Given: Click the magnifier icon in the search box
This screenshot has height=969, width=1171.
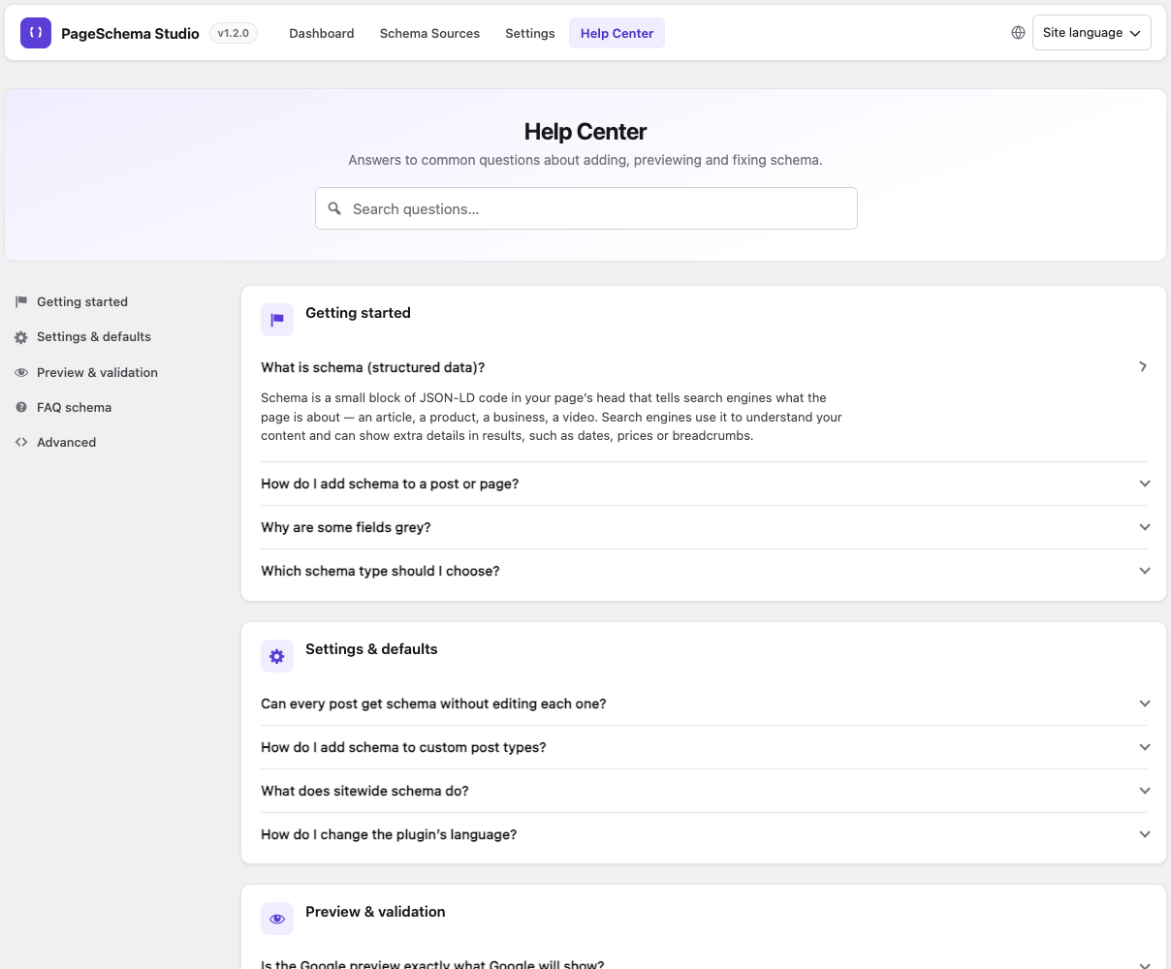Looking at the screenshot, I should tap(334, 208).
